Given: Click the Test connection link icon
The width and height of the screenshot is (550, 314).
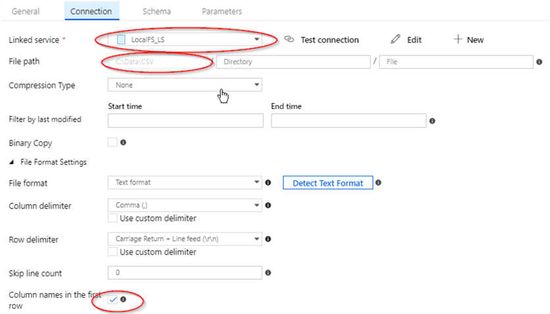Looking at the screenshot, I should [x=288, y=39].
